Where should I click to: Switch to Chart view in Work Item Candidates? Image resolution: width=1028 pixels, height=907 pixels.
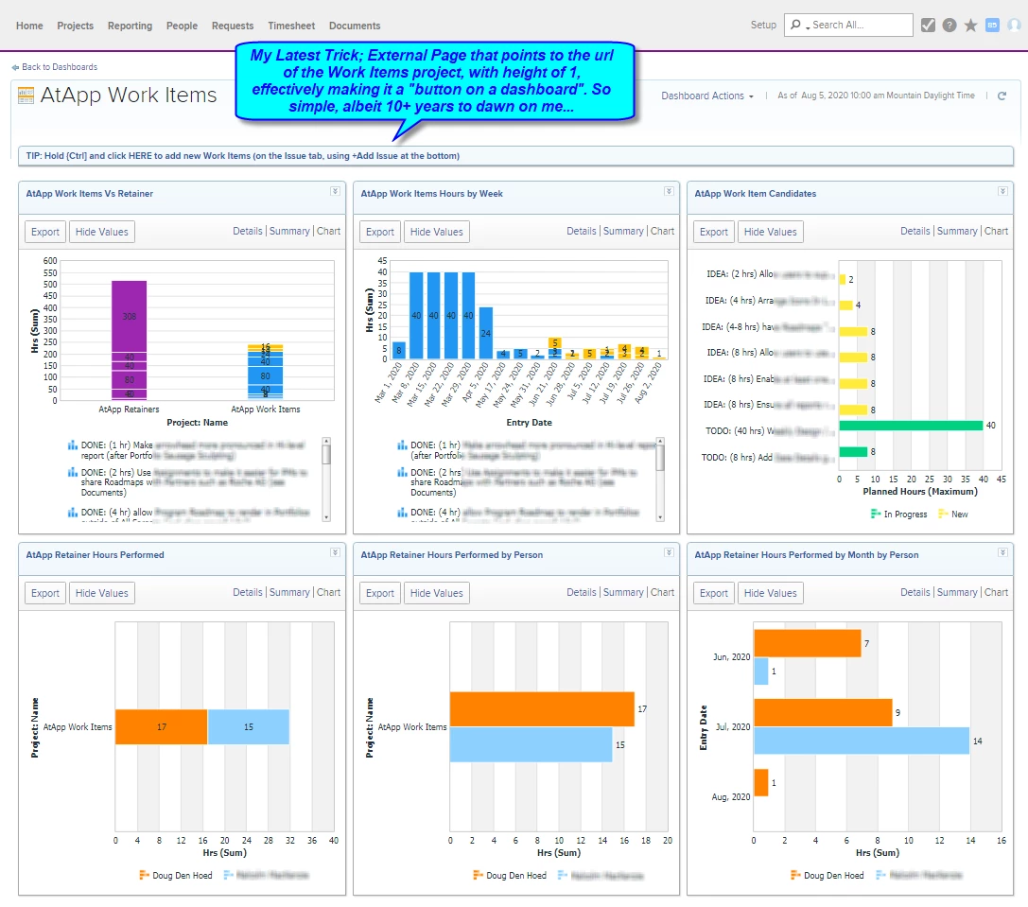coord(996,231)
